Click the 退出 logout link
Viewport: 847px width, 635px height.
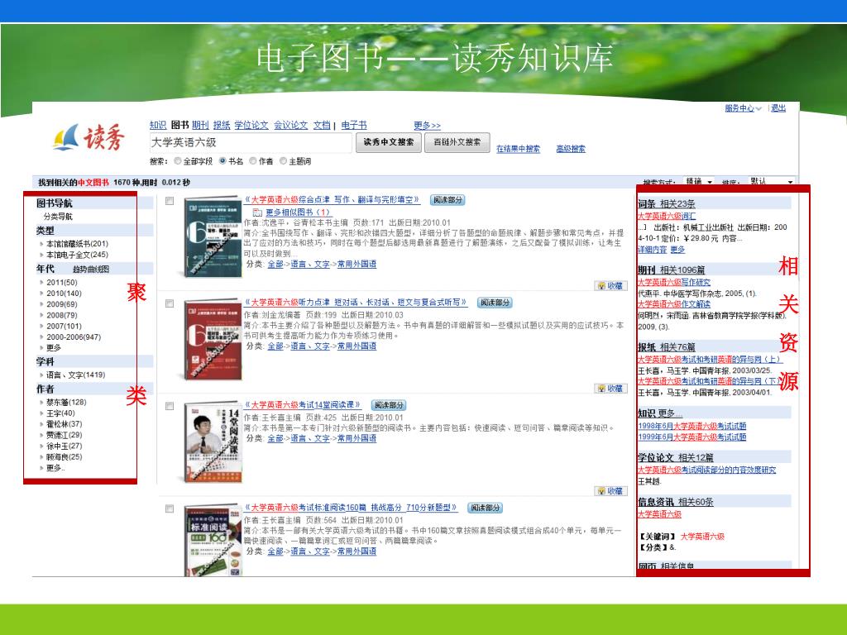point(778,108)
